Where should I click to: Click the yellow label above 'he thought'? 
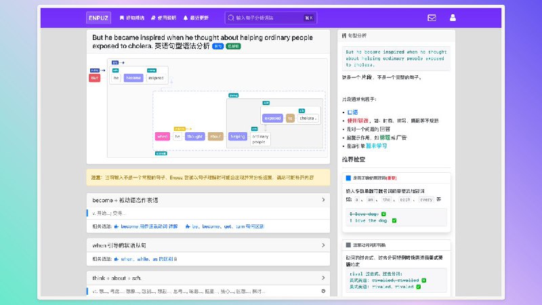(x=180, y=129)
